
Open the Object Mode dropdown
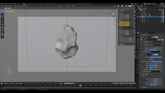[x=9, y=6]
